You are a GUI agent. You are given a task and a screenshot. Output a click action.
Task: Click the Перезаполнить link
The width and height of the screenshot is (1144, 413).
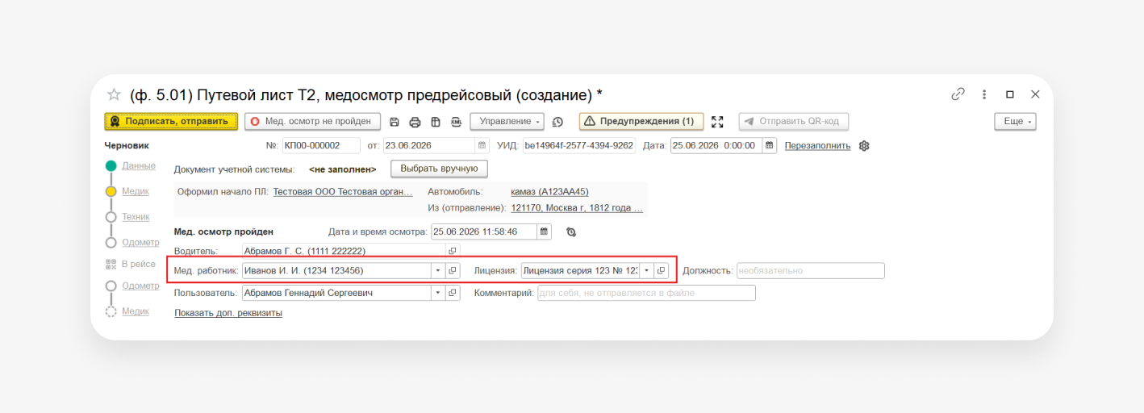[x=817, y=146]
